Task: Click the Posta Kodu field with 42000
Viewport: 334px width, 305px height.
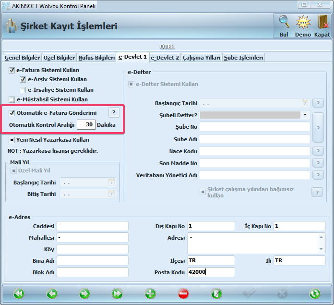Action: click(211, 272)
